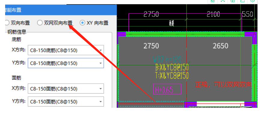The width and height of the screenshot is (268, 118).
Task: Click the 2100 dimension text
Action: click(x=213, y=14)
